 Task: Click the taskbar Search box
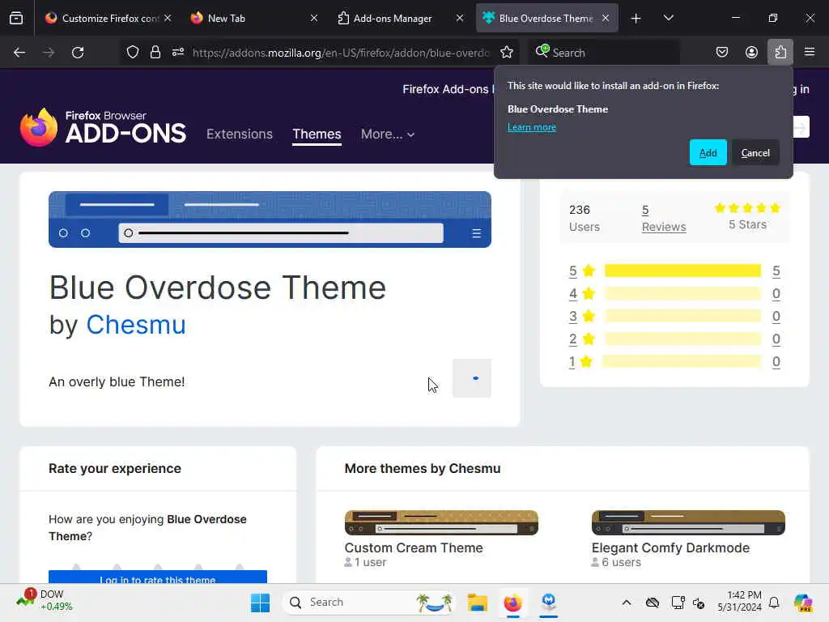369,603
